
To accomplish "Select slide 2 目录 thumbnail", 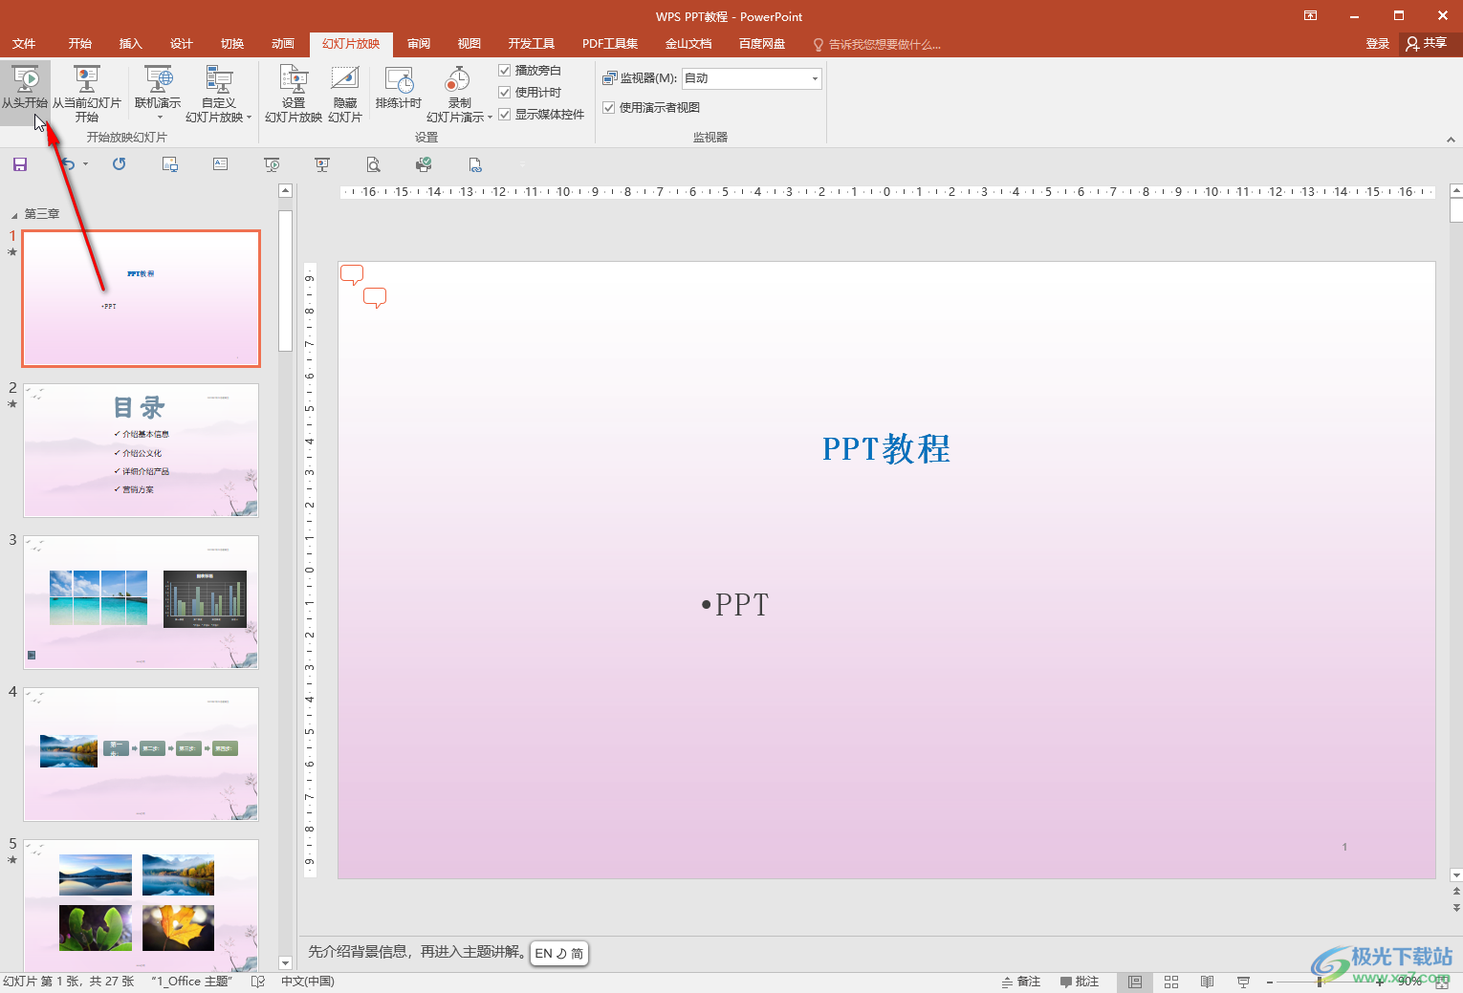I will (x=142, y=450).
